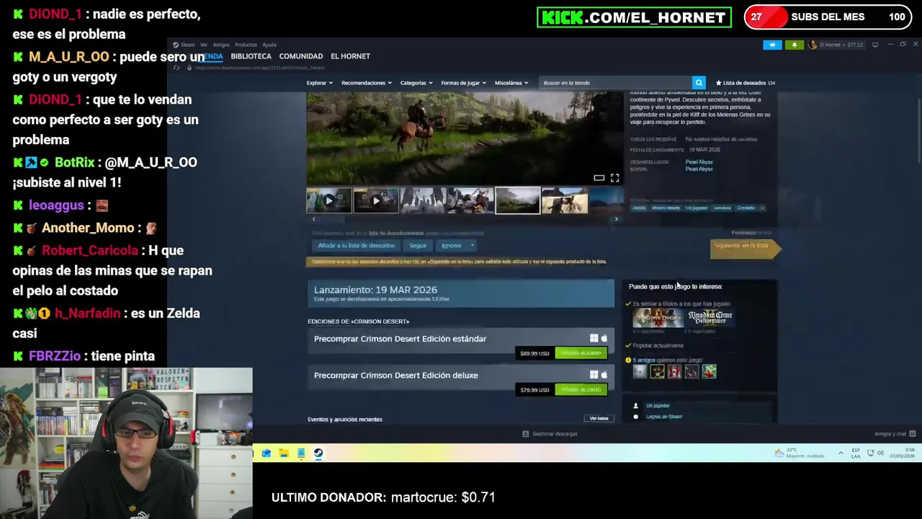Click the Steam icon in the taskbar

[318, 453]
